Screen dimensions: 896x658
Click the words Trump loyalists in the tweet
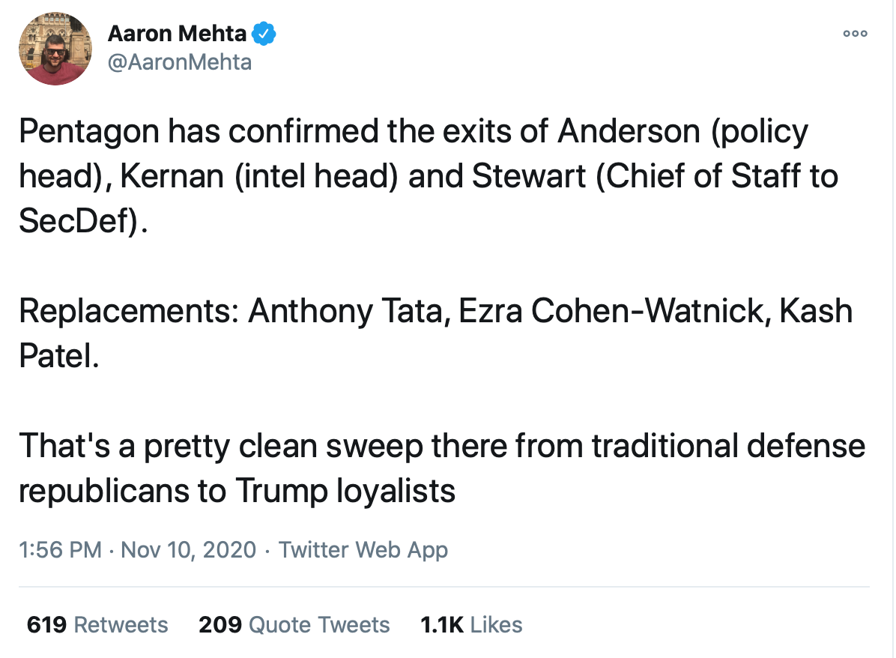[x=345, y=491]
